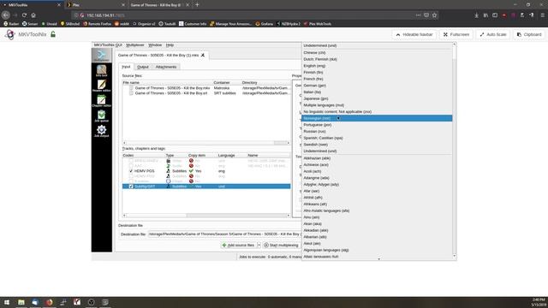
Task: Click the Destination file path field
Action: point(224,234)
